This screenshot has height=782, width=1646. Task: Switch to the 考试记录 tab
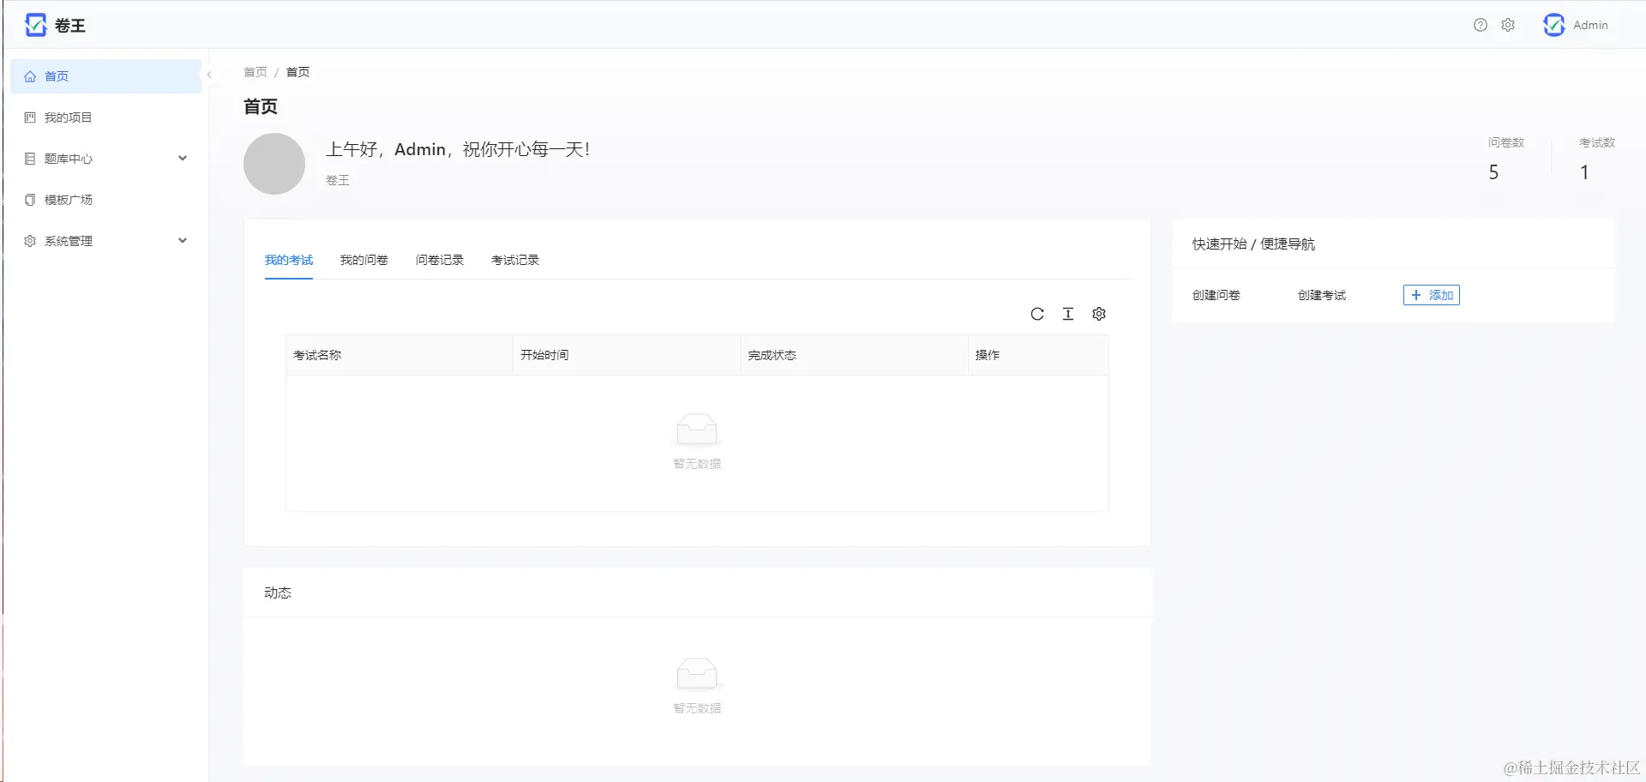514,260
